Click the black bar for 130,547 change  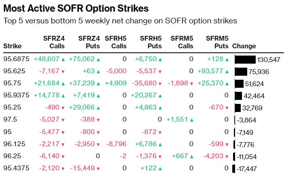pyautogui.click(x=245, y=60)
